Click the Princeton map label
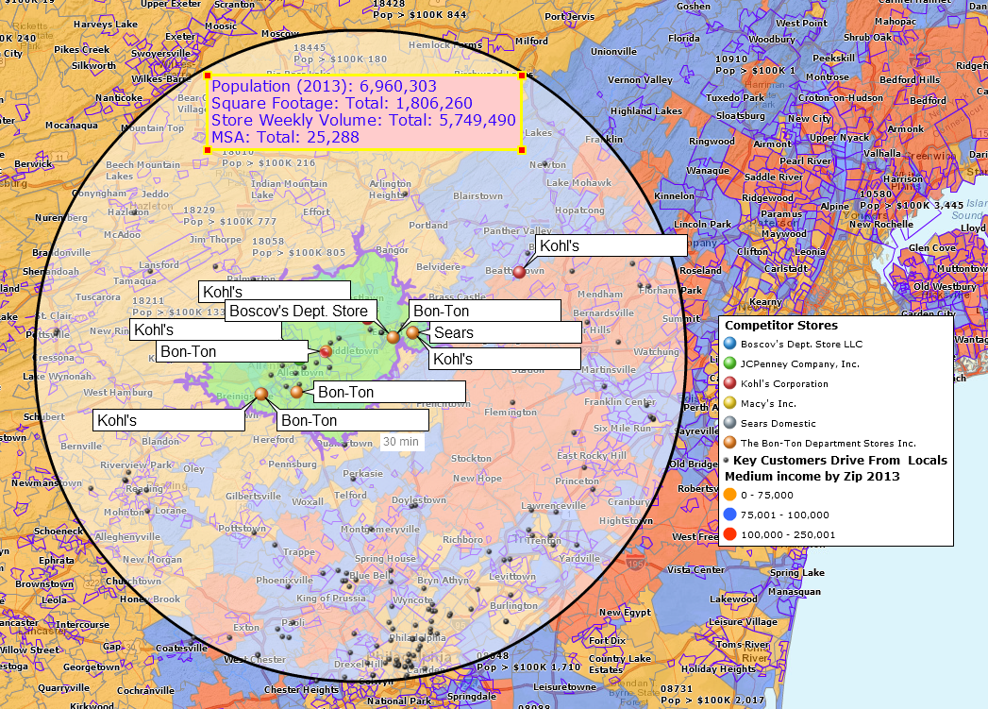988x709 pixels. click(578, 481)
